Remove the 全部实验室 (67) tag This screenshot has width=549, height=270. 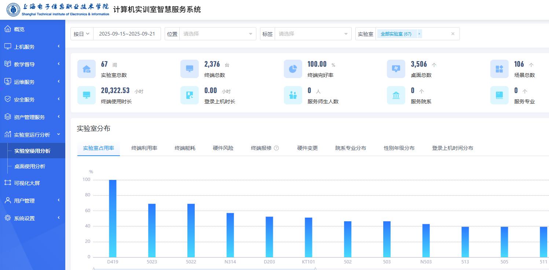pyautogui.click(x=420, y=34)
